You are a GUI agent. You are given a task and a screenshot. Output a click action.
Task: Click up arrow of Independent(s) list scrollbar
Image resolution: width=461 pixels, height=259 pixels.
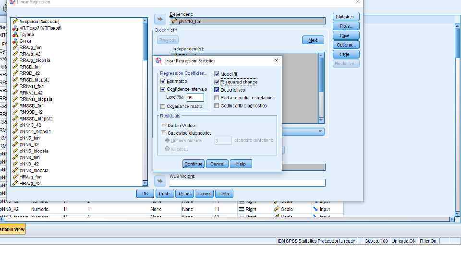pos(321,55)
